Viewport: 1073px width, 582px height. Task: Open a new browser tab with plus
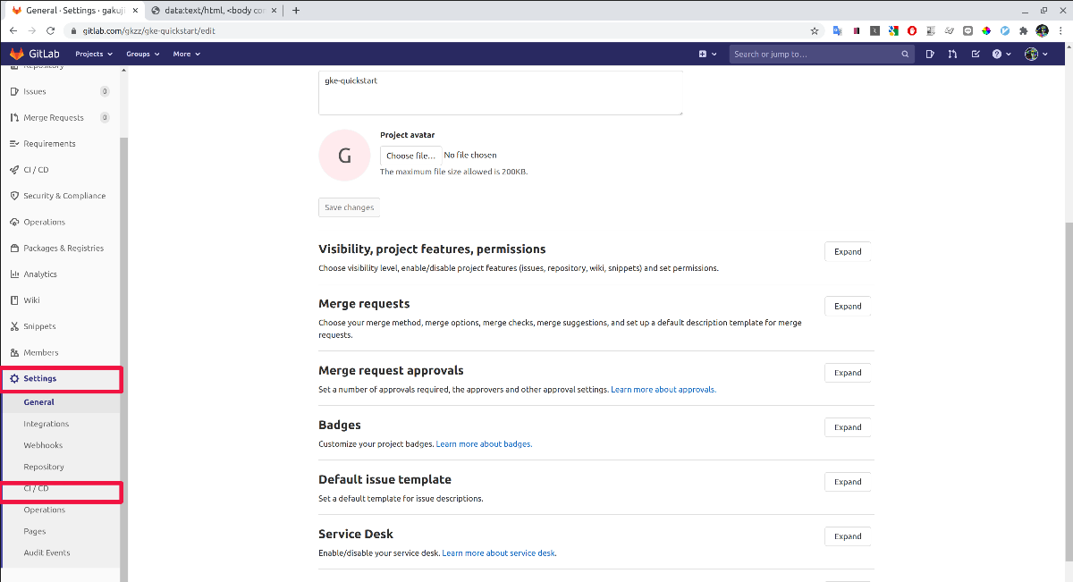pyautogui.click(x=296, y=10)
